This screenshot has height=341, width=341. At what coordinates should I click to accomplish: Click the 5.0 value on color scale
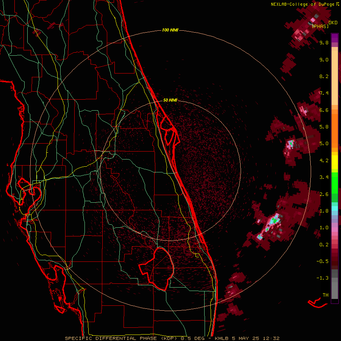[324, 144]
